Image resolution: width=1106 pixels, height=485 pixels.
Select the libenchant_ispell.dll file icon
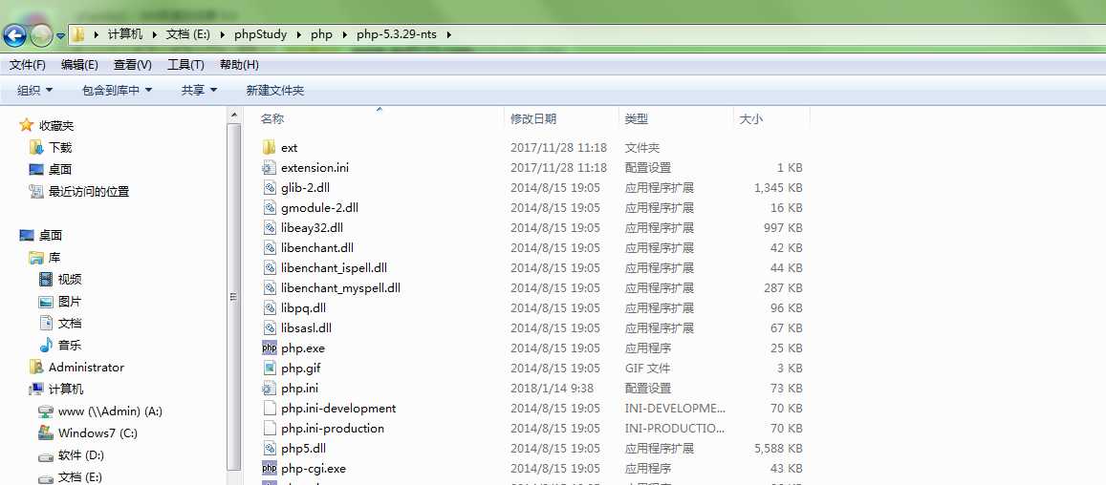click(x=269, y=268)
